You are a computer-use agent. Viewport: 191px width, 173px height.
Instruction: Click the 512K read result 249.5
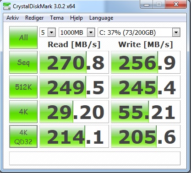74,87
